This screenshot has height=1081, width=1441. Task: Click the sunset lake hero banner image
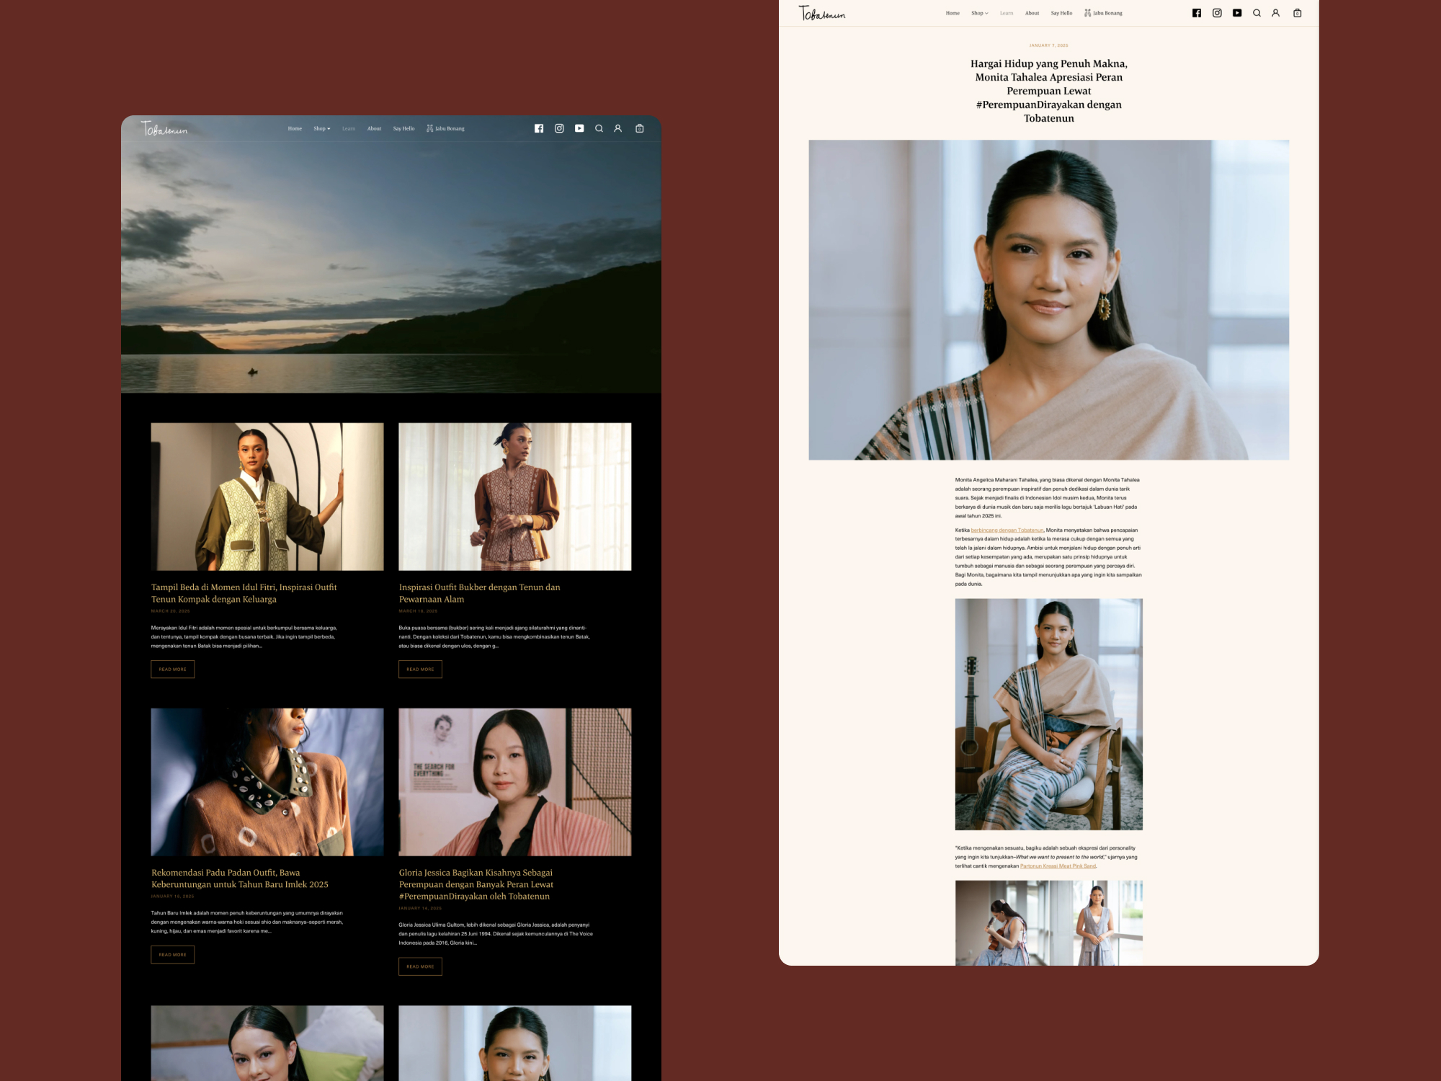click(x=391, y=267)
